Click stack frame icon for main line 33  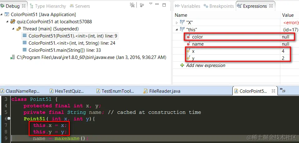coord(25,50)
